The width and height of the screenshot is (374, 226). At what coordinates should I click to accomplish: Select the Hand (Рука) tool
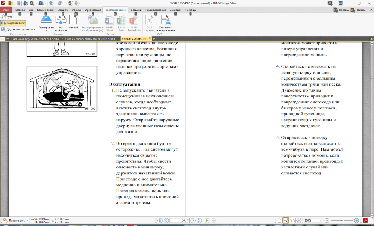pos(7,17)
